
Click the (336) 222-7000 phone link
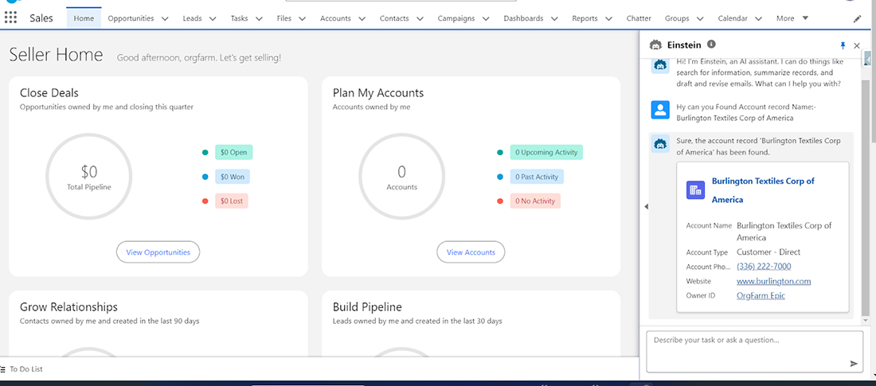[x=764, y=267]
